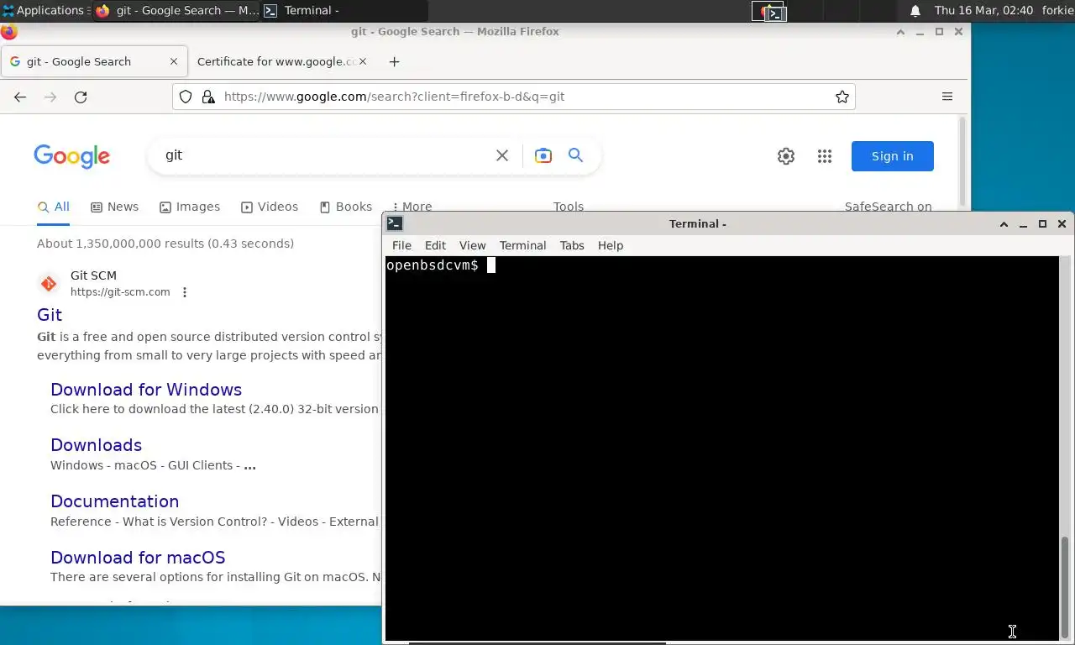Screen dimensions: 1075x645
Task: Click the terminal prompt area
Action: (x=721, y=449)
